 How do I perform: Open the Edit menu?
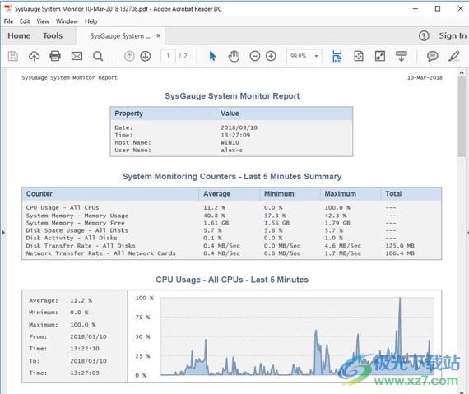tap(25, 21)
